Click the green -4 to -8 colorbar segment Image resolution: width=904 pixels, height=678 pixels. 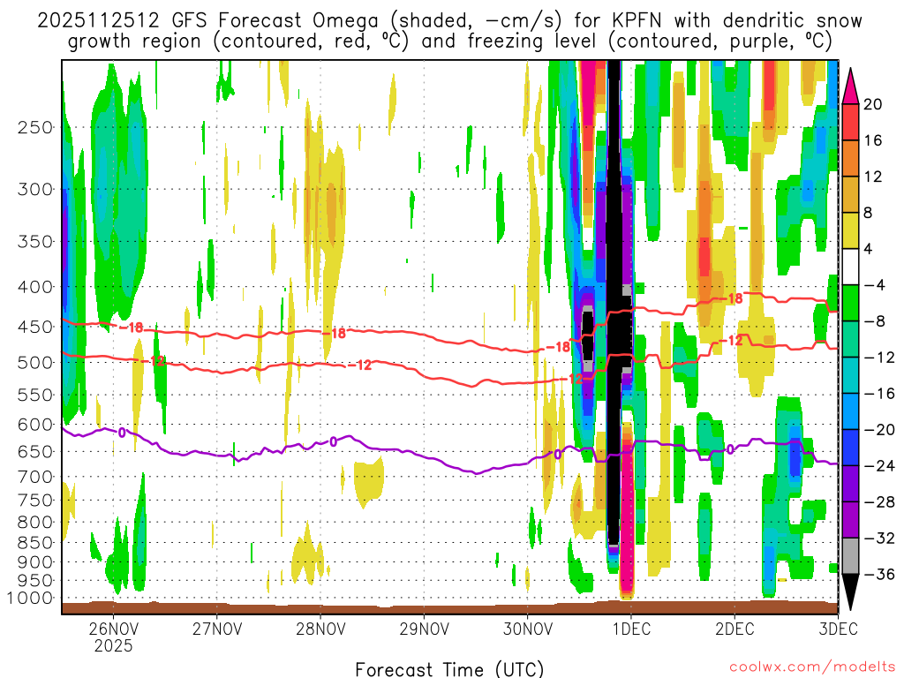pyautogui.click(x=850, y=303)
